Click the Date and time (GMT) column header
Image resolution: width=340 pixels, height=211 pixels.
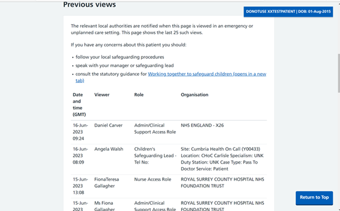[79, 104]
